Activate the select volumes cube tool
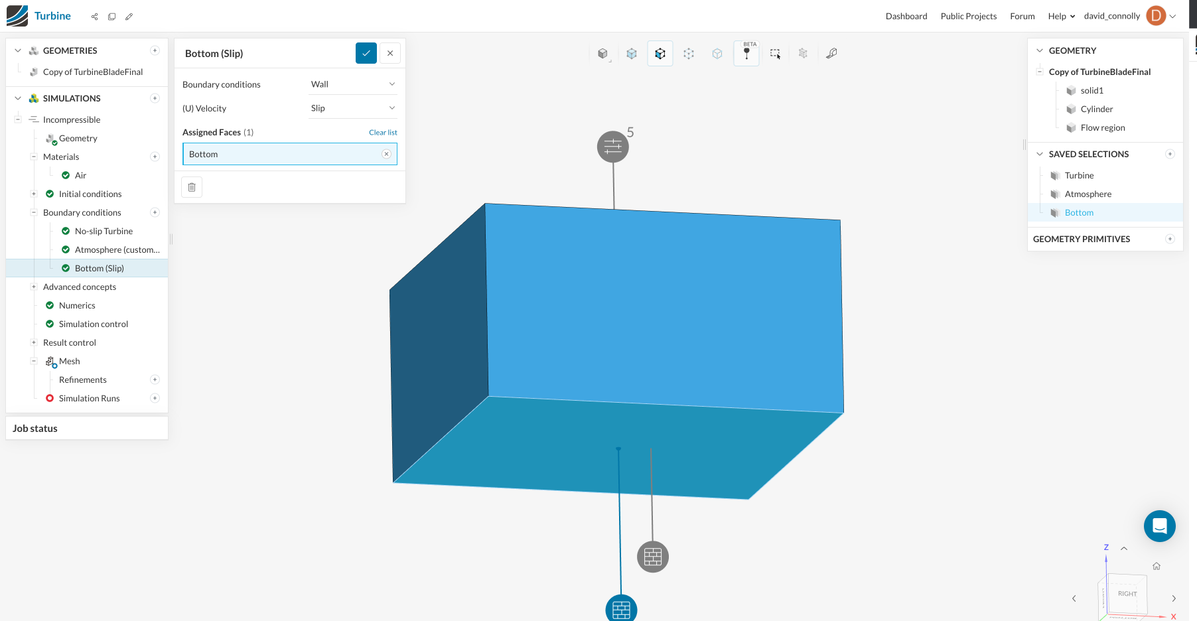This screenshot has height=621, width=1197. coord(632,54)
